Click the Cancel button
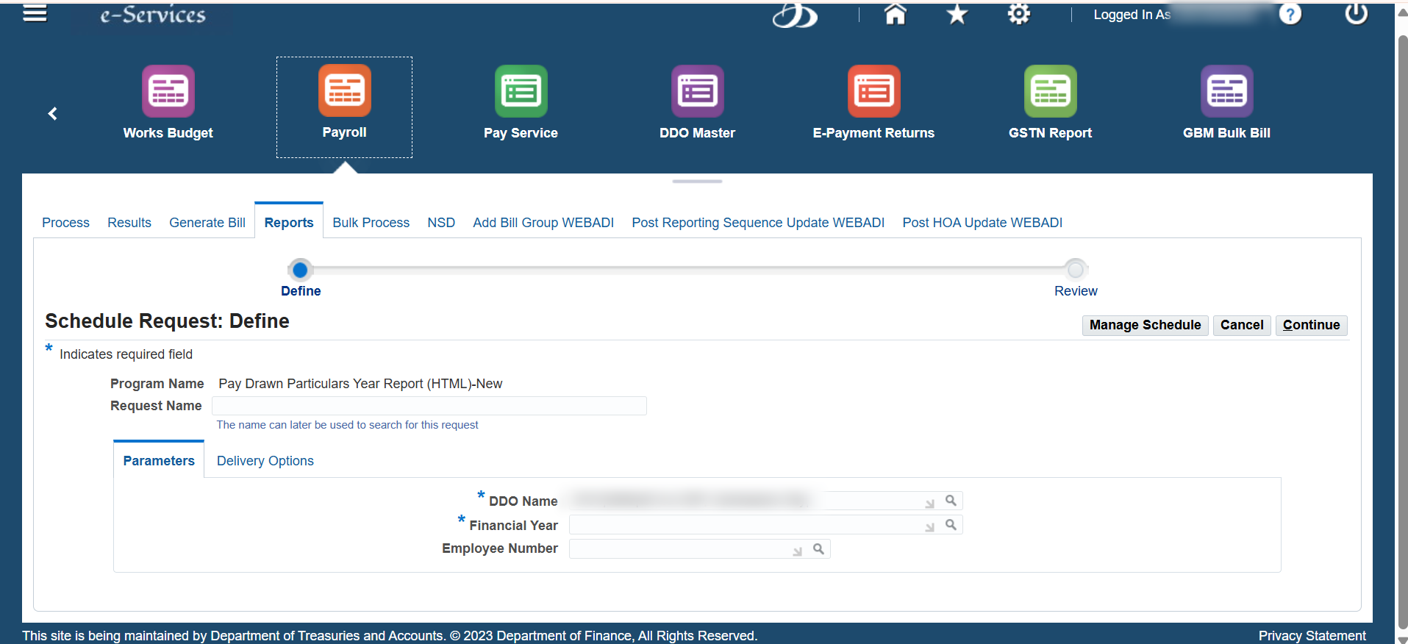The image size is (1408, 644). pyautogui.click(x=1242, y=325)
